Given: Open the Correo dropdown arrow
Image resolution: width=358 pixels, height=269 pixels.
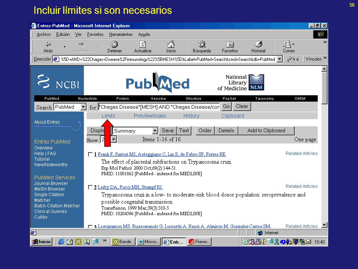Looking at the screenshot, I should pos(293,44).
